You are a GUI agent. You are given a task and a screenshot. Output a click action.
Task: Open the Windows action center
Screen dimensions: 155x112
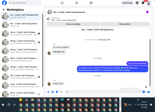(151, 105)
